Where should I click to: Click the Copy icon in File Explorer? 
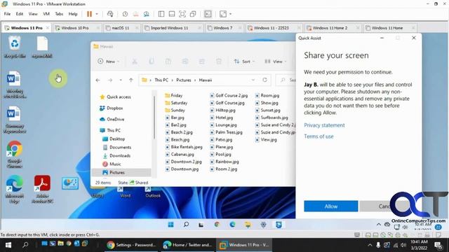[152, 62]
